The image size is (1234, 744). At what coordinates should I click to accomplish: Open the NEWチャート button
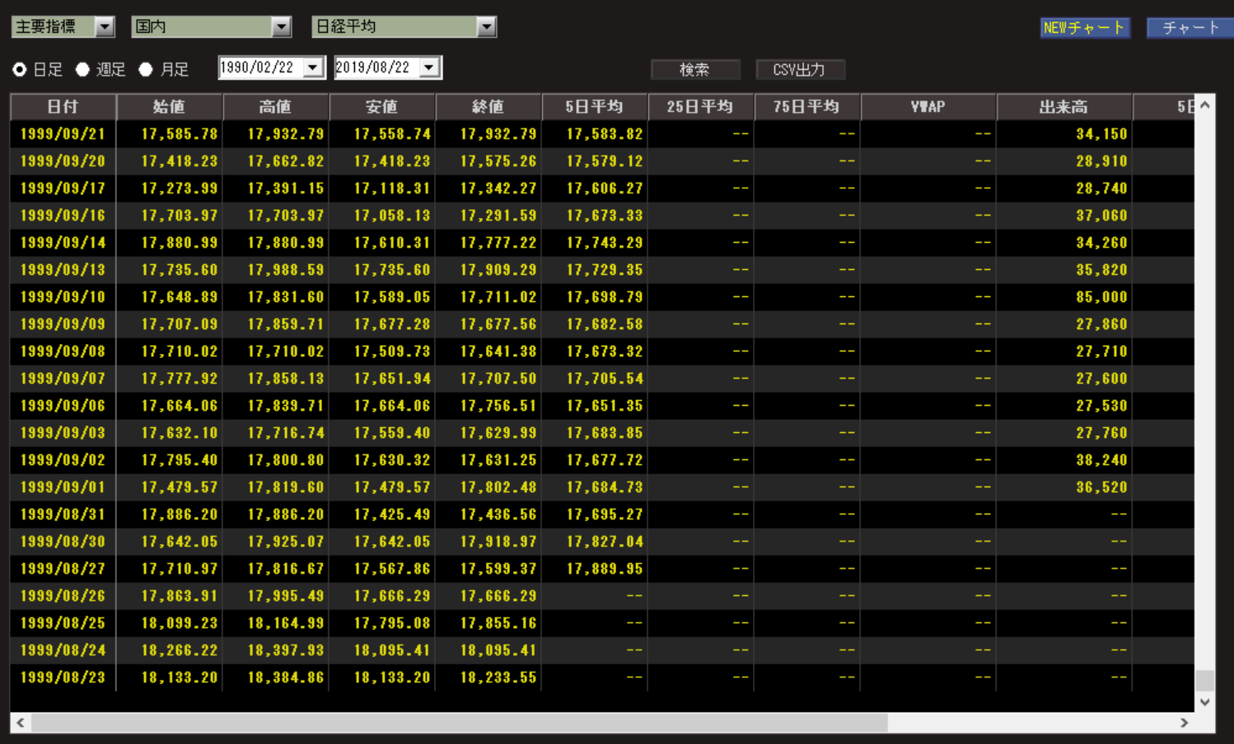[1084, 27]
